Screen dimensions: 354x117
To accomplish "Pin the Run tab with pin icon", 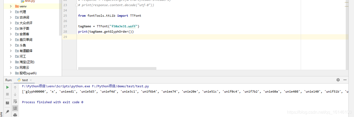I will pyautogui.click(x=7, y=112).
